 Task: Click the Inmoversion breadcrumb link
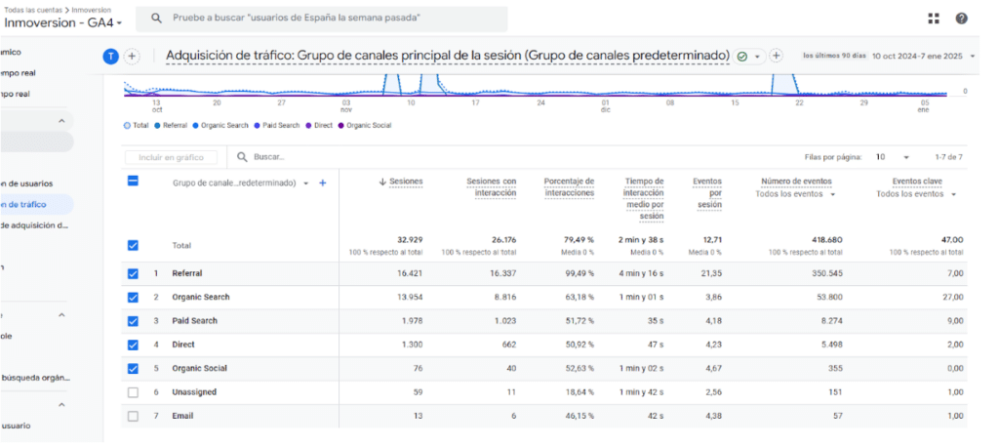[93, 9]
